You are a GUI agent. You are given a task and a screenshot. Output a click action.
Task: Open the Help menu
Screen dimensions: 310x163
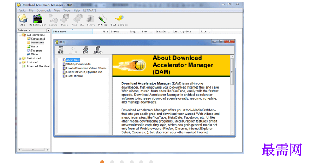click(77, 10)
